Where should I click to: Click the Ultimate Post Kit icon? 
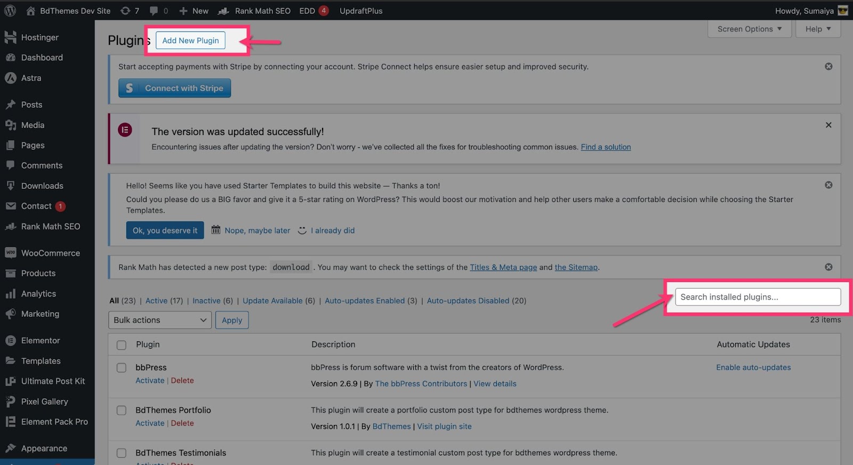pyautogui.click(x=10, y=381)
